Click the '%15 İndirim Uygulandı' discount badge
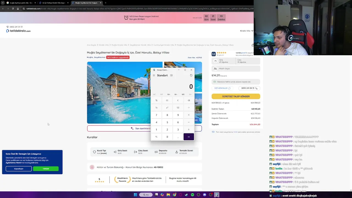The width and height of the screenshot is (352, 198). [118, 57]
